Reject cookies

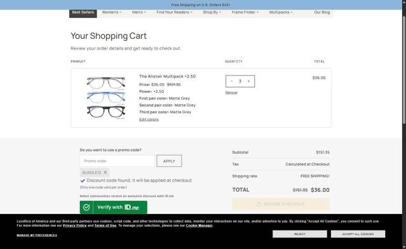pyautogui.click(x=300, y=234)
